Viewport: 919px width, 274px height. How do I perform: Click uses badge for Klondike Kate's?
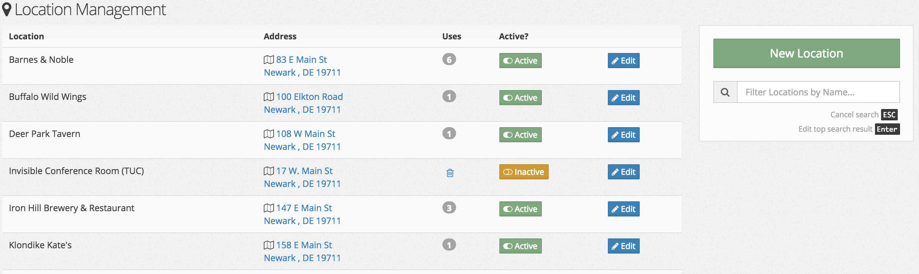(449, 245)
